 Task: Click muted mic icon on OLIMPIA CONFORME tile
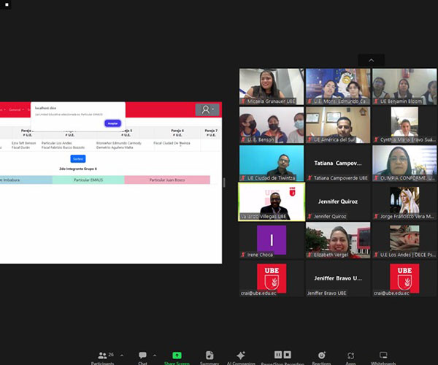tap(376, 178)
